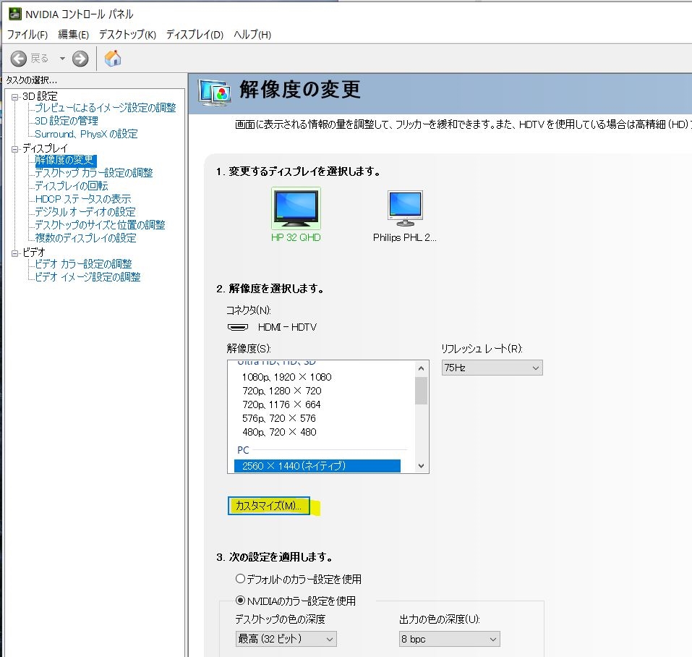Collapse the ビデオ tree node
This screenshot has height=657, width=692.
[x=15, y=253]
